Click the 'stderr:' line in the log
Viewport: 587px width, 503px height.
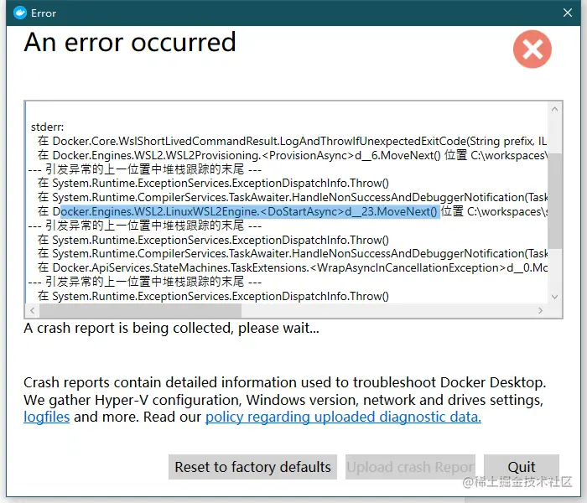pyautogui.click(x=47, y=127)
